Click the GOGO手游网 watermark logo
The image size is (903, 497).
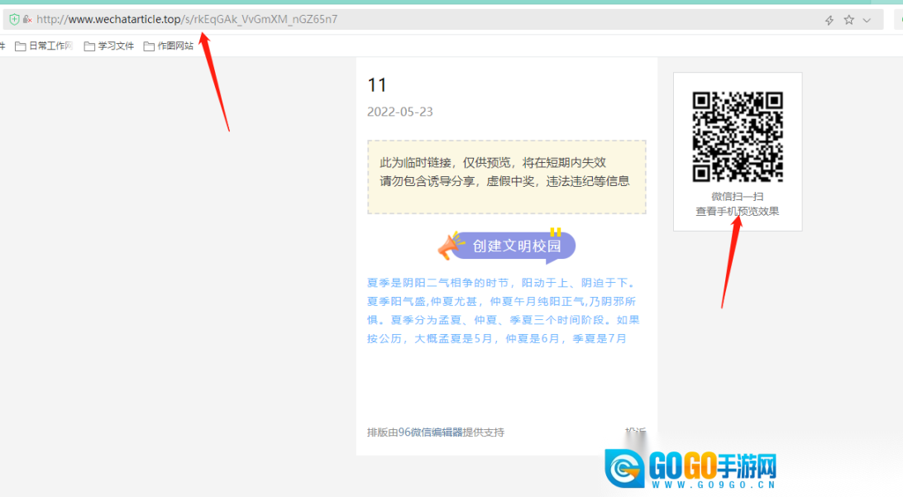tap(691, 469)
